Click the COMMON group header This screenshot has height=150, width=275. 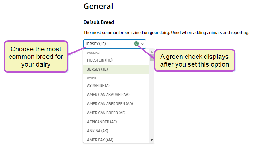[93, 53]
